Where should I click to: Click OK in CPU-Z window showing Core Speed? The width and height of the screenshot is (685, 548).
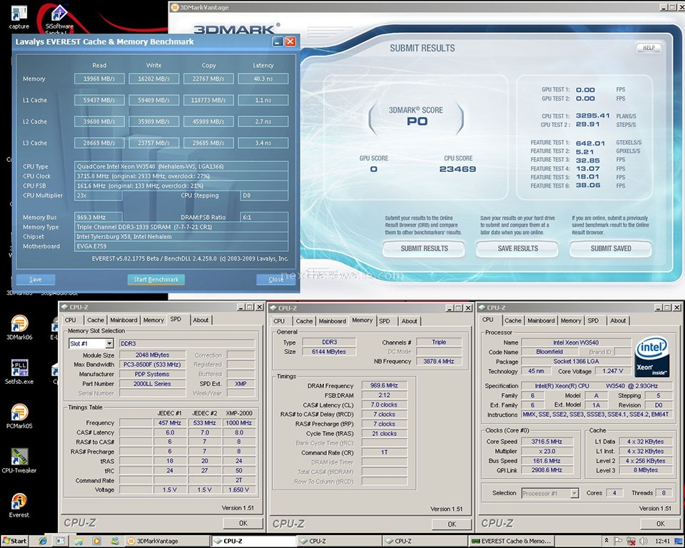[661, 524]
